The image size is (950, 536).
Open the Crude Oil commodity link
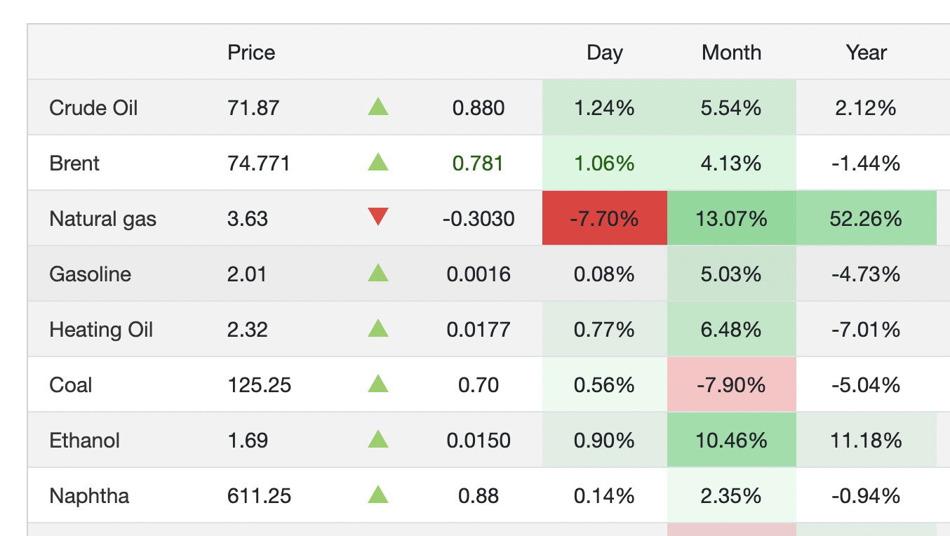tap(93, 108)
